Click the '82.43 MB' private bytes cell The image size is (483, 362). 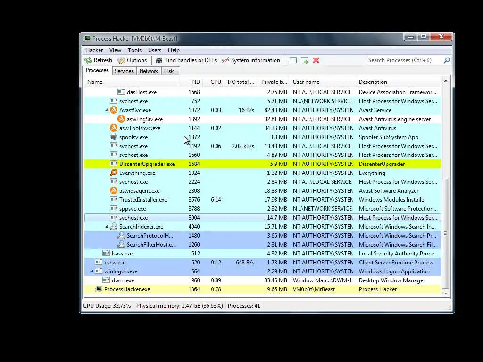coord(275,110)
